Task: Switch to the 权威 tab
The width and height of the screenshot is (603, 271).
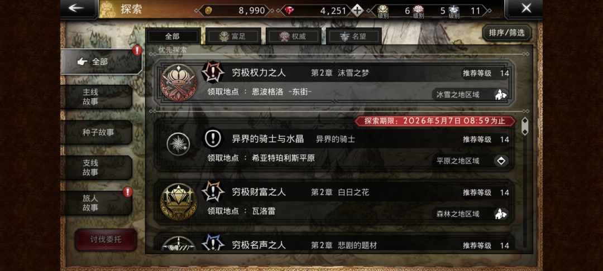Action: tap(294, 36)
